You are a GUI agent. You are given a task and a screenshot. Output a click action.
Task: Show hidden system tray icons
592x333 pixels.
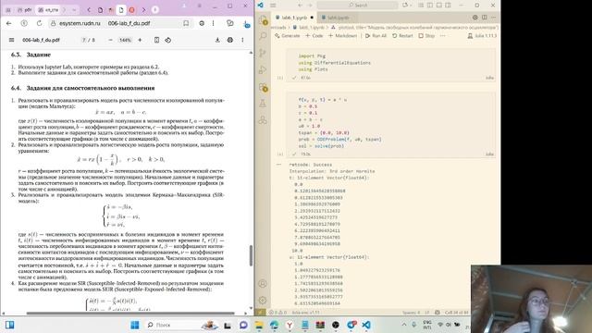(404, 325)
